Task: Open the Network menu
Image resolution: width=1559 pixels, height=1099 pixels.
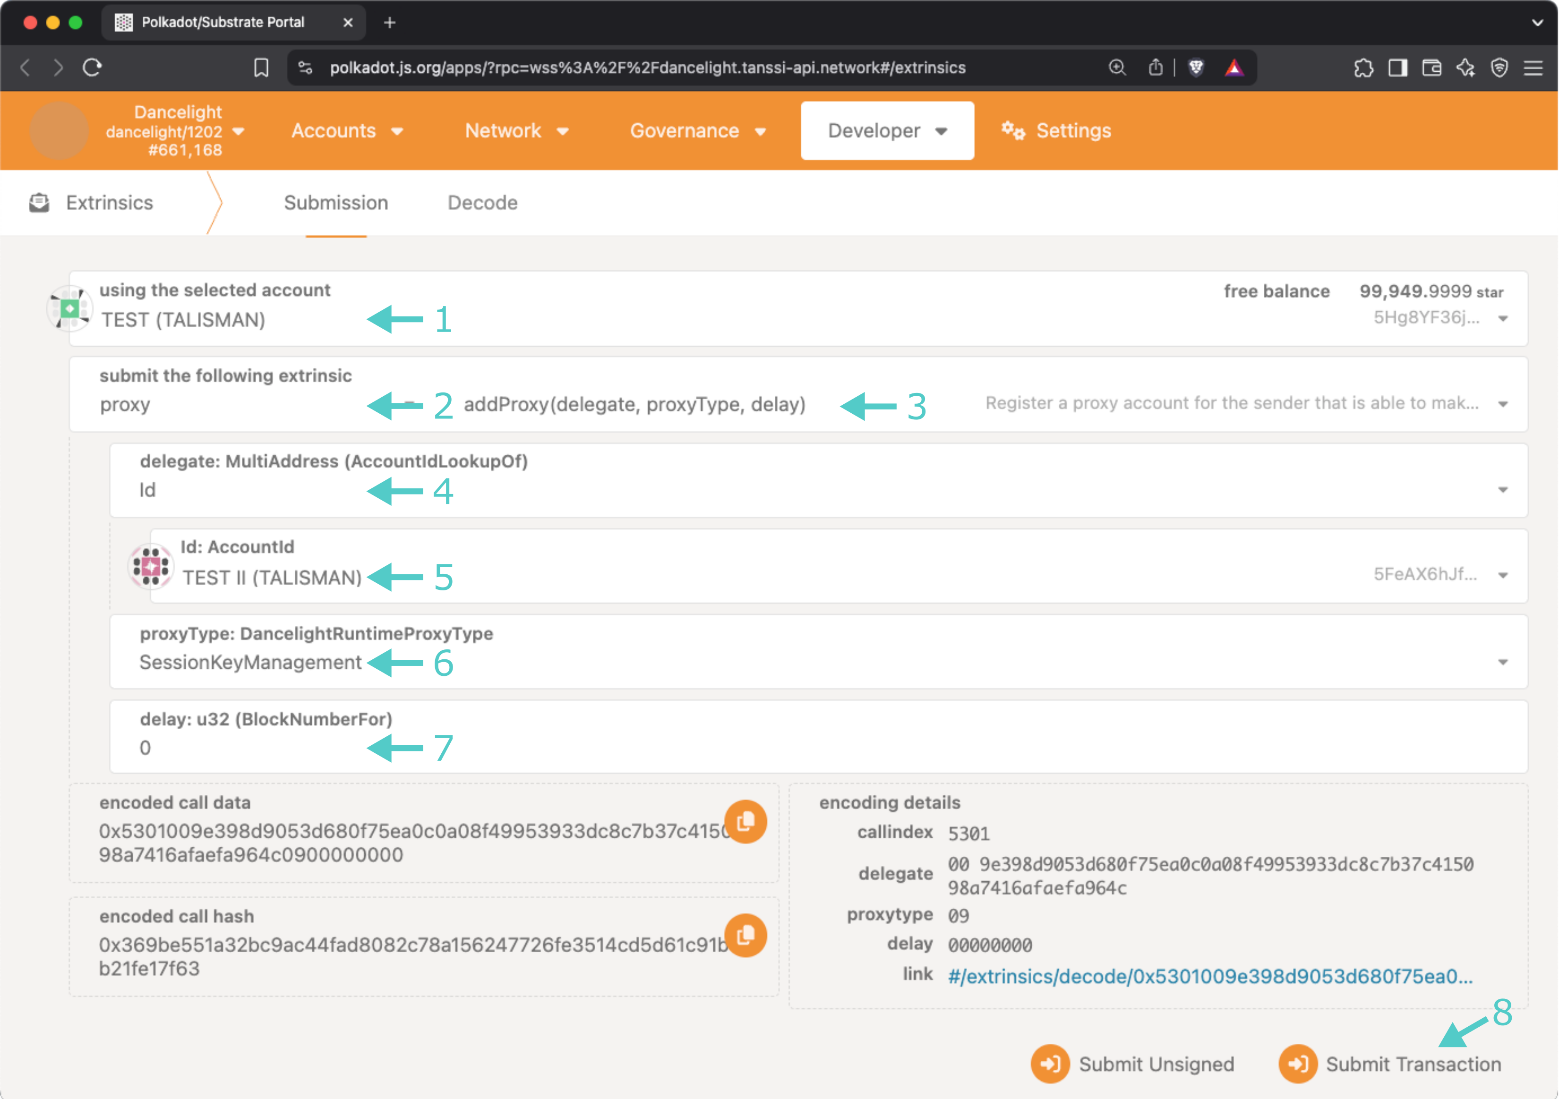Action: pyautogui.click(x=517, y=130)
